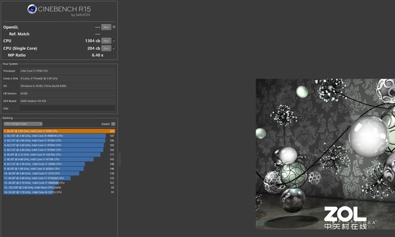Select ranking row 8 Core i7-3930K CPU
Screen dimensions: 395x237
click(59, 164)
